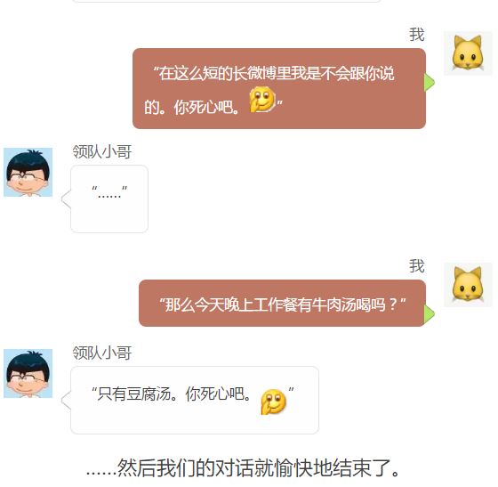The height and width of the screenshot is (487, 498).
Task: Select the second 领队小哥 name label
Action: [102, 353]
